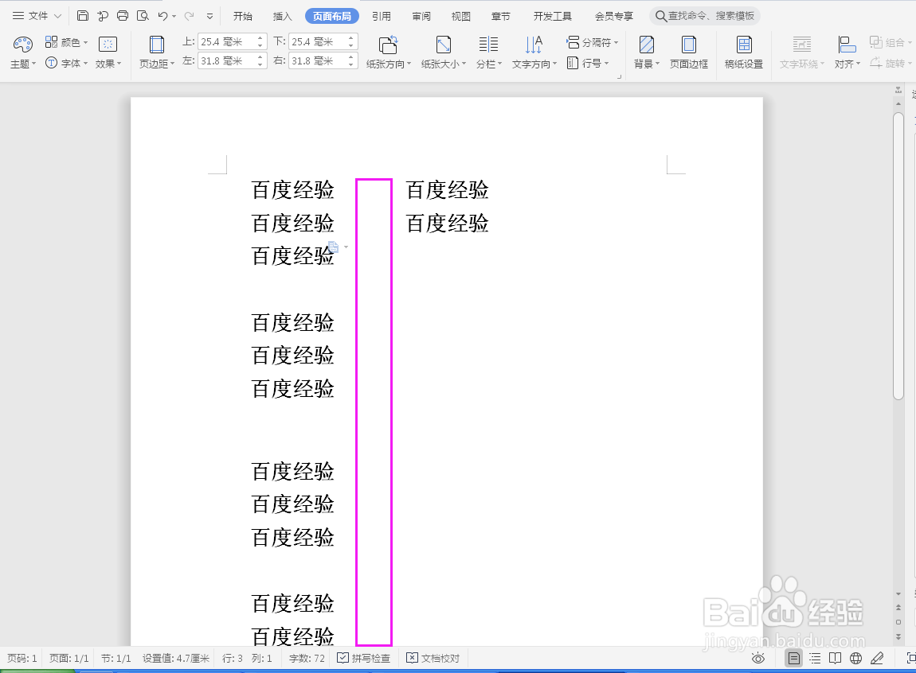Open the 分栏 columns menu
Screen dimensions: 916x673
point(488,52)
